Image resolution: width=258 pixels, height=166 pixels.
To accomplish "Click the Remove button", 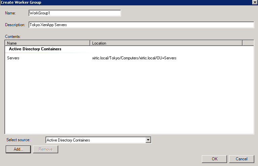I will click(45, 149).
